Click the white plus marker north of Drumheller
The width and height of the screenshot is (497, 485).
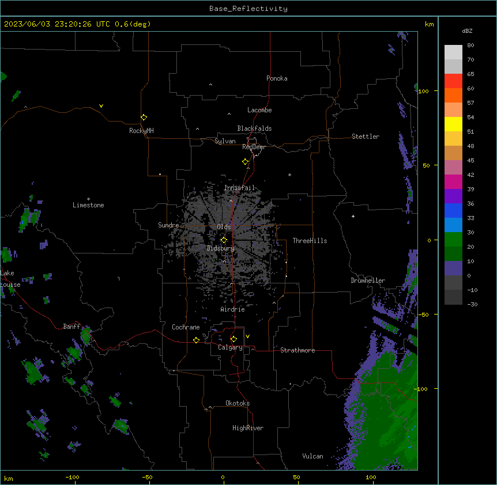click(353, 216)
